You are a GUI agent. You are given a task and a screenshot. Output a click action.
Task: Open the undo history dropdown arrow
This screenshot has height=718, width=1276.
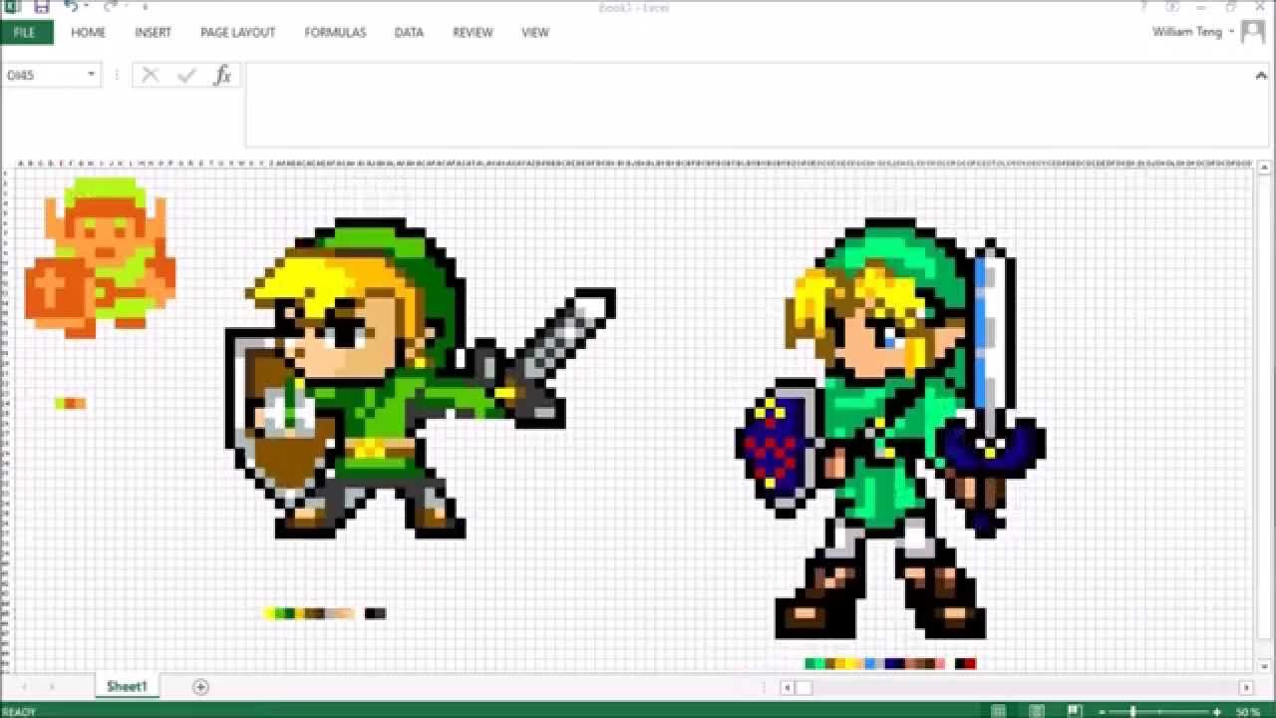click(87, 6)
